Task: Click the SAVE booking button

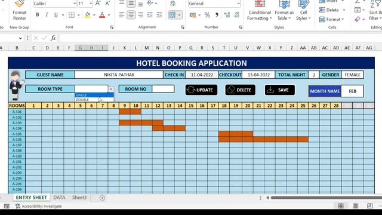Action: point(280,90)
